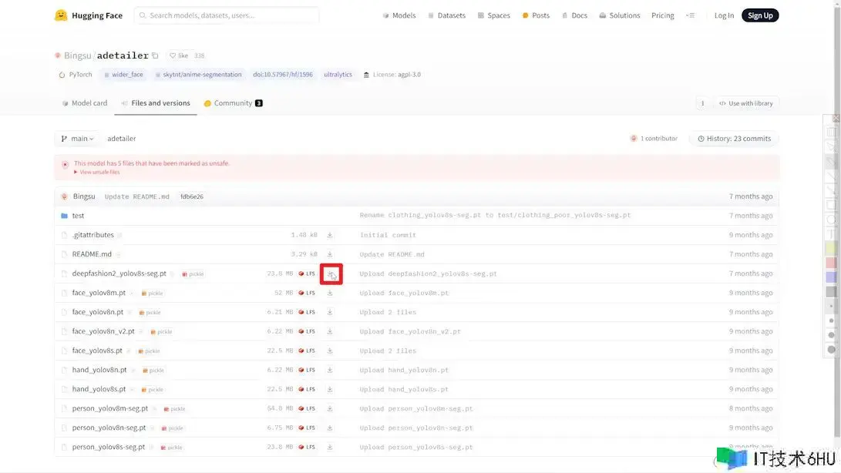
Task: Open the main branch dropdown
Action: [77, 139]
